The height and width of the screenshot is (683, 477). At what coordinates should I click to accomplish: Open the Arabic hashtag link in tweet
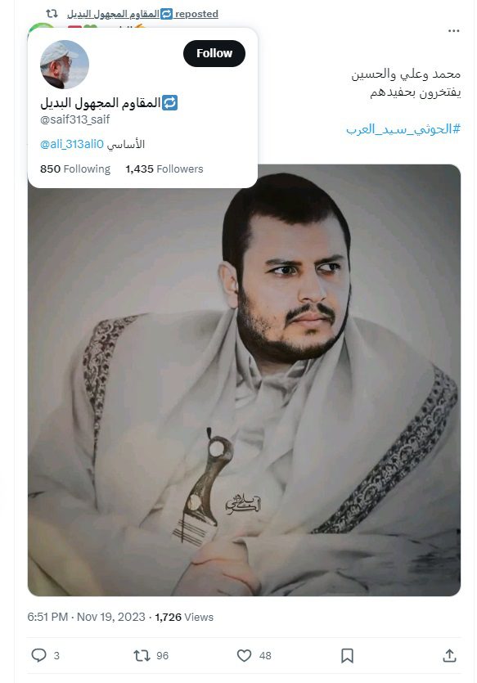tap(403, 129)
